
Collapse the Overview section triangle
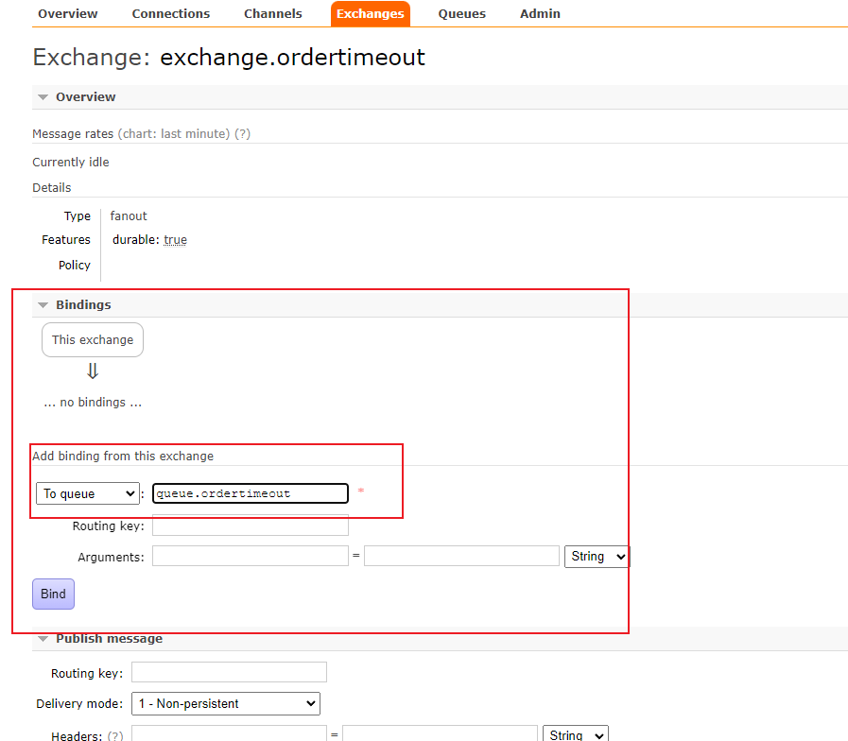[43, 97]
